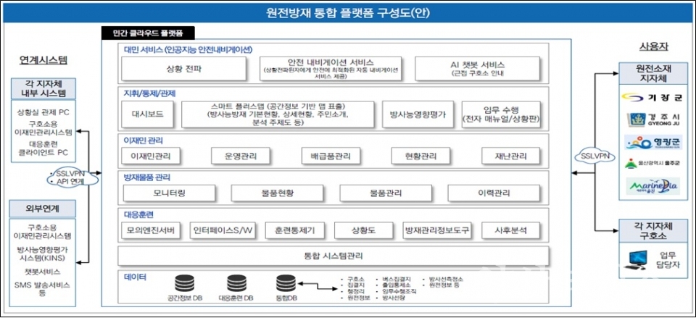The image size is (696, 318).
Task: Click the Marinedia logo
Action: [x=652, y=186]
